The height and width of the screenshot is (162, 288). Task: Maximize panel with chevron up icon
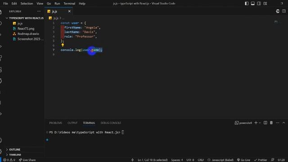click(x=283, y=123)
